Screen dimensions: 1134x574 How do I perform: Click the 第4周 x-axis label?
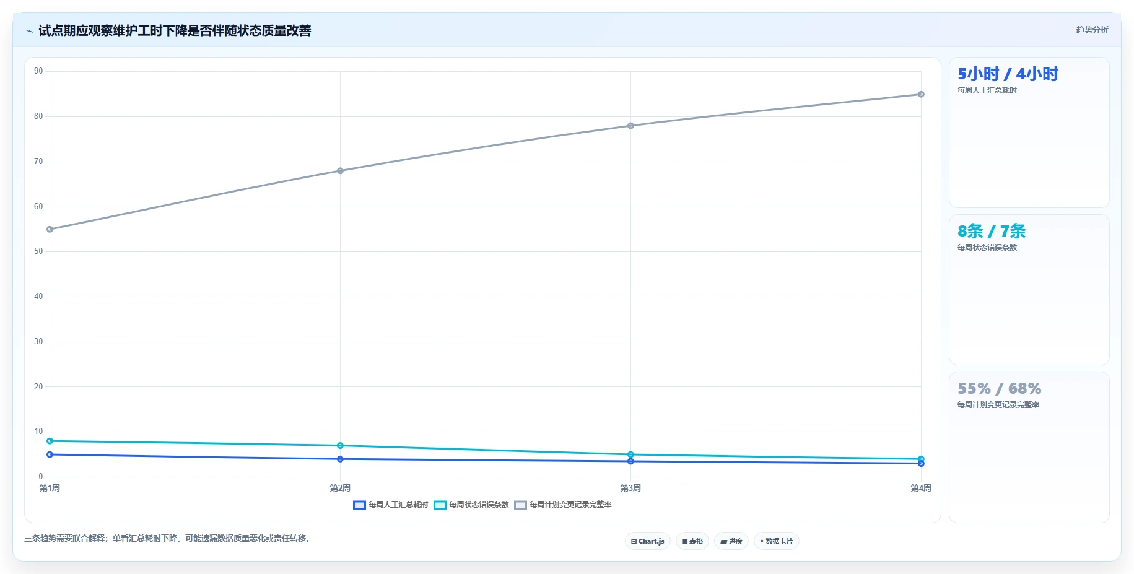921,488
